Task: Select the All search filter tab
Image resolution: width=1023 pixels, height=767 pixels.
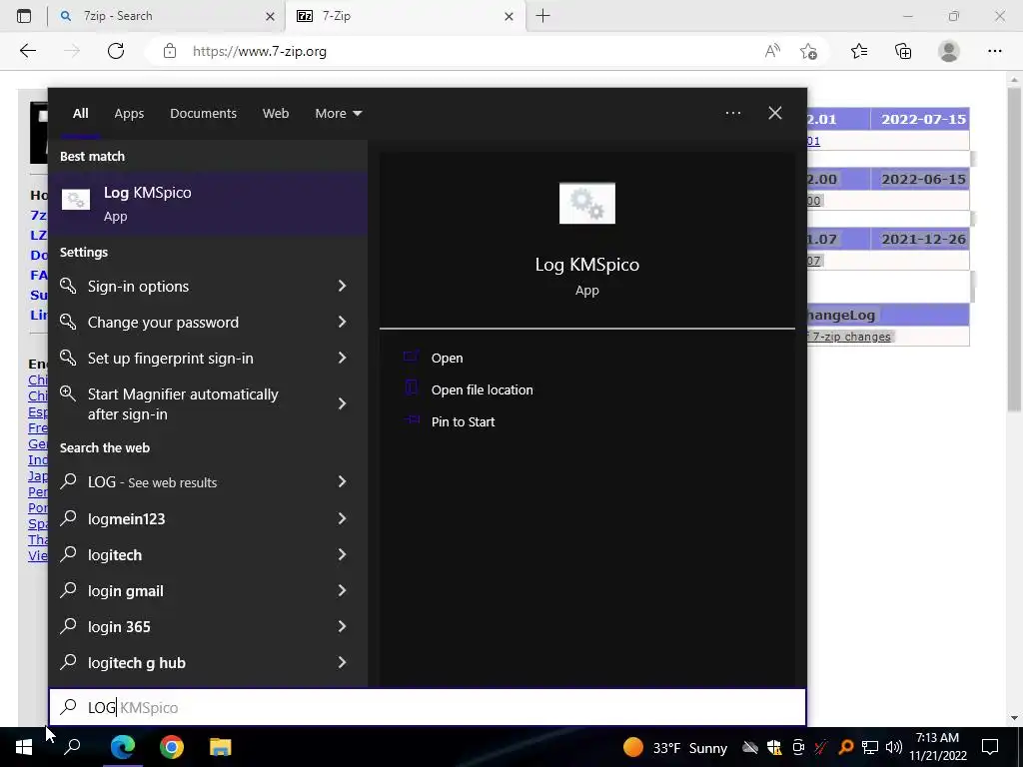Action: 80,114
